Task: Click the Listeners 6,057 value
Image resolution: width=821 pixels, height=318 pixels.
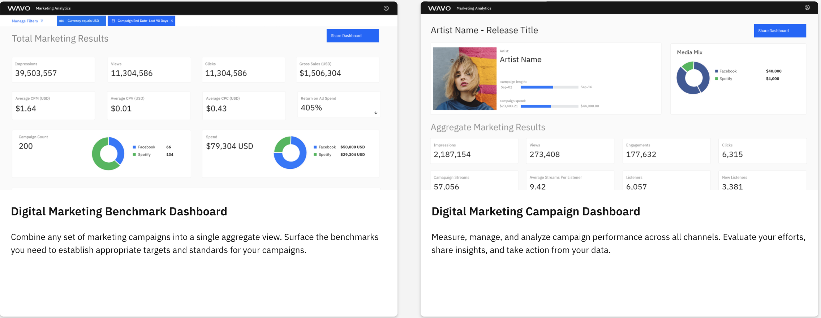Action: pos(636,186)
